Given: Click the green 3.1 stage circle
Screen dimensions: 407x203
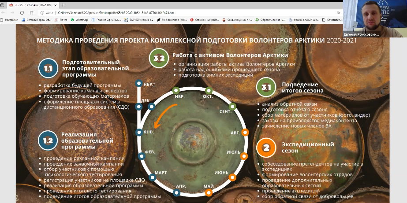Looking at the screenshot, I should click(x=266, y=87).
